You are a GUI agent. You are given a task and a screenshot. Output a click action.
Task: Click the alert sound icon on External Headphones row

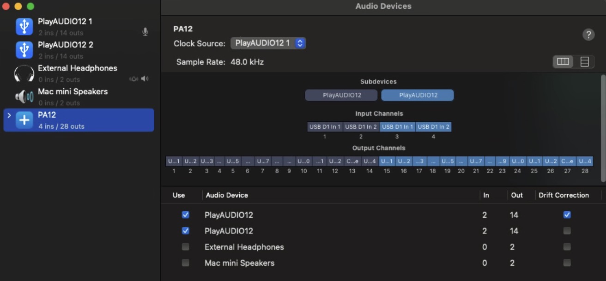coord(134,79)
